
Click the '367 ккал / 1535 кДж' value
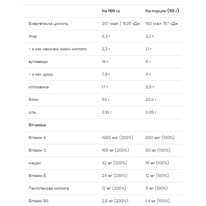pyautogui.click(x=121, y=24)
